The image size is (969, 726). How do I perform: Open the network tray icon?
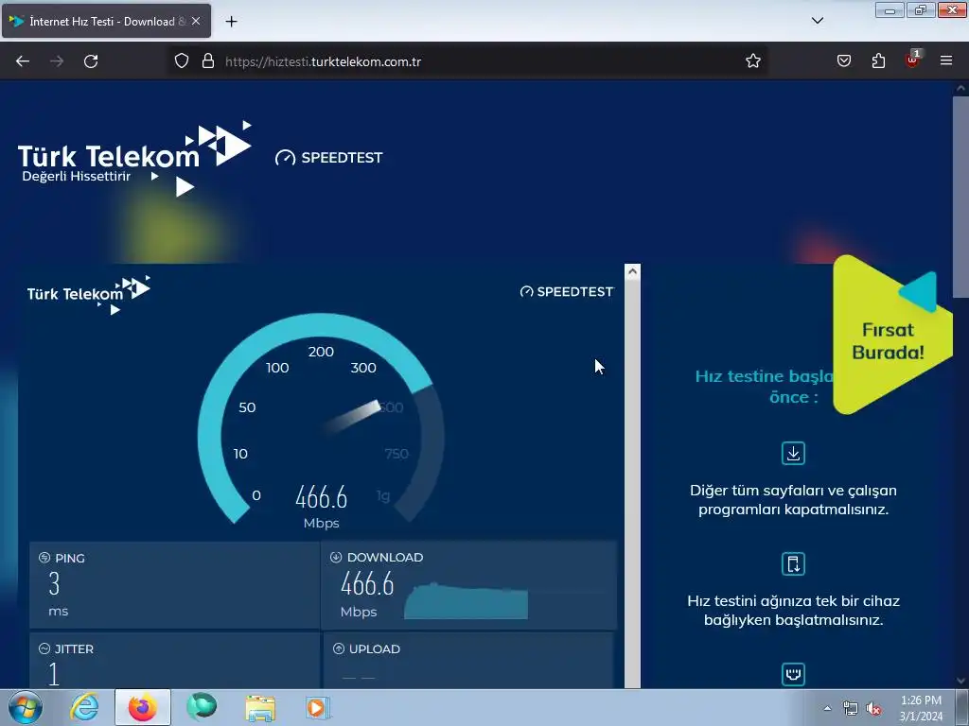coord(851,708)
